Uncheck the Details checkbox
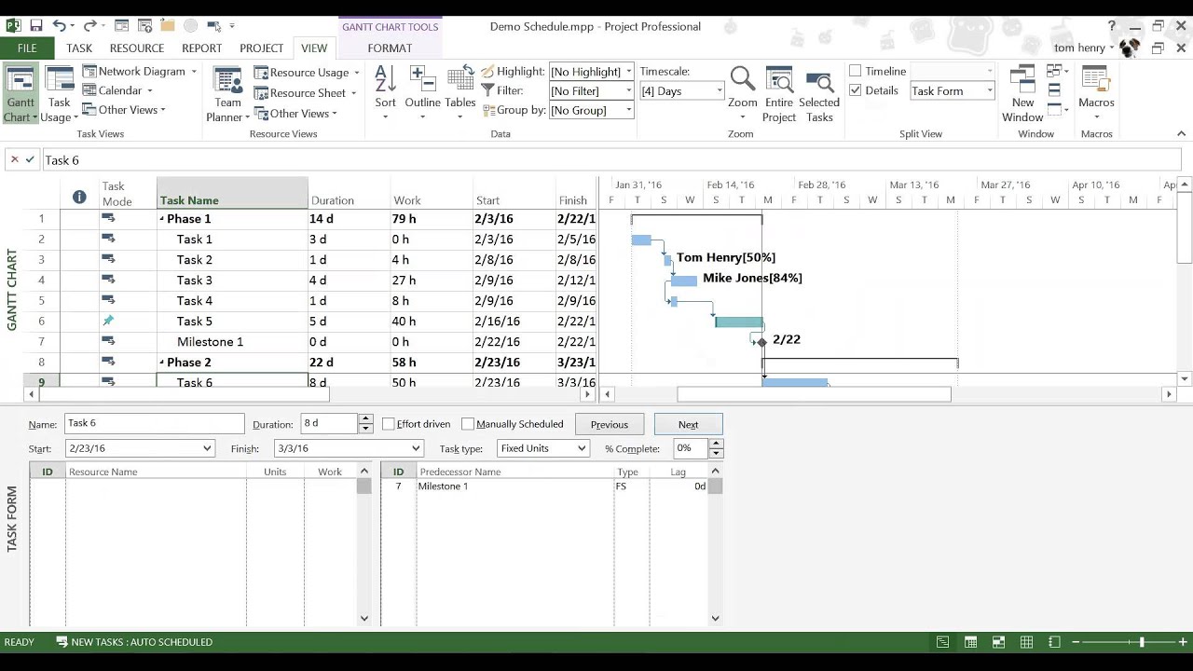 855,90
